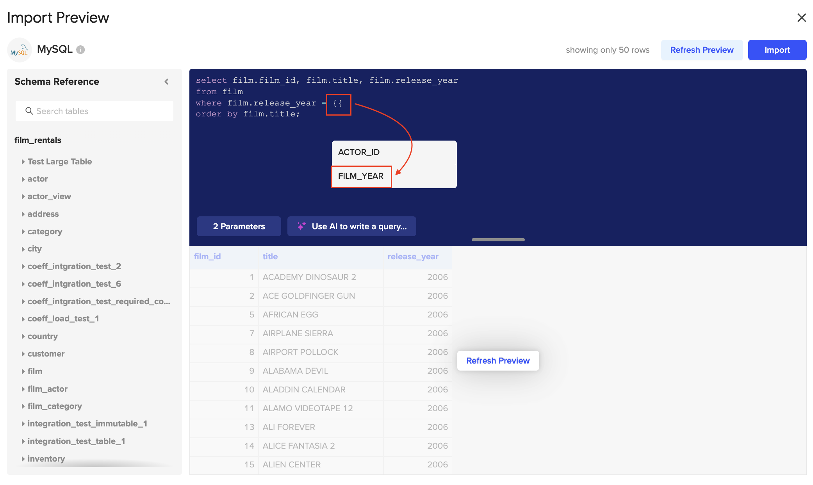Grab the query editor horizontal scrollbar
Viewport: 813px width, 485px height.
point(498,240)
